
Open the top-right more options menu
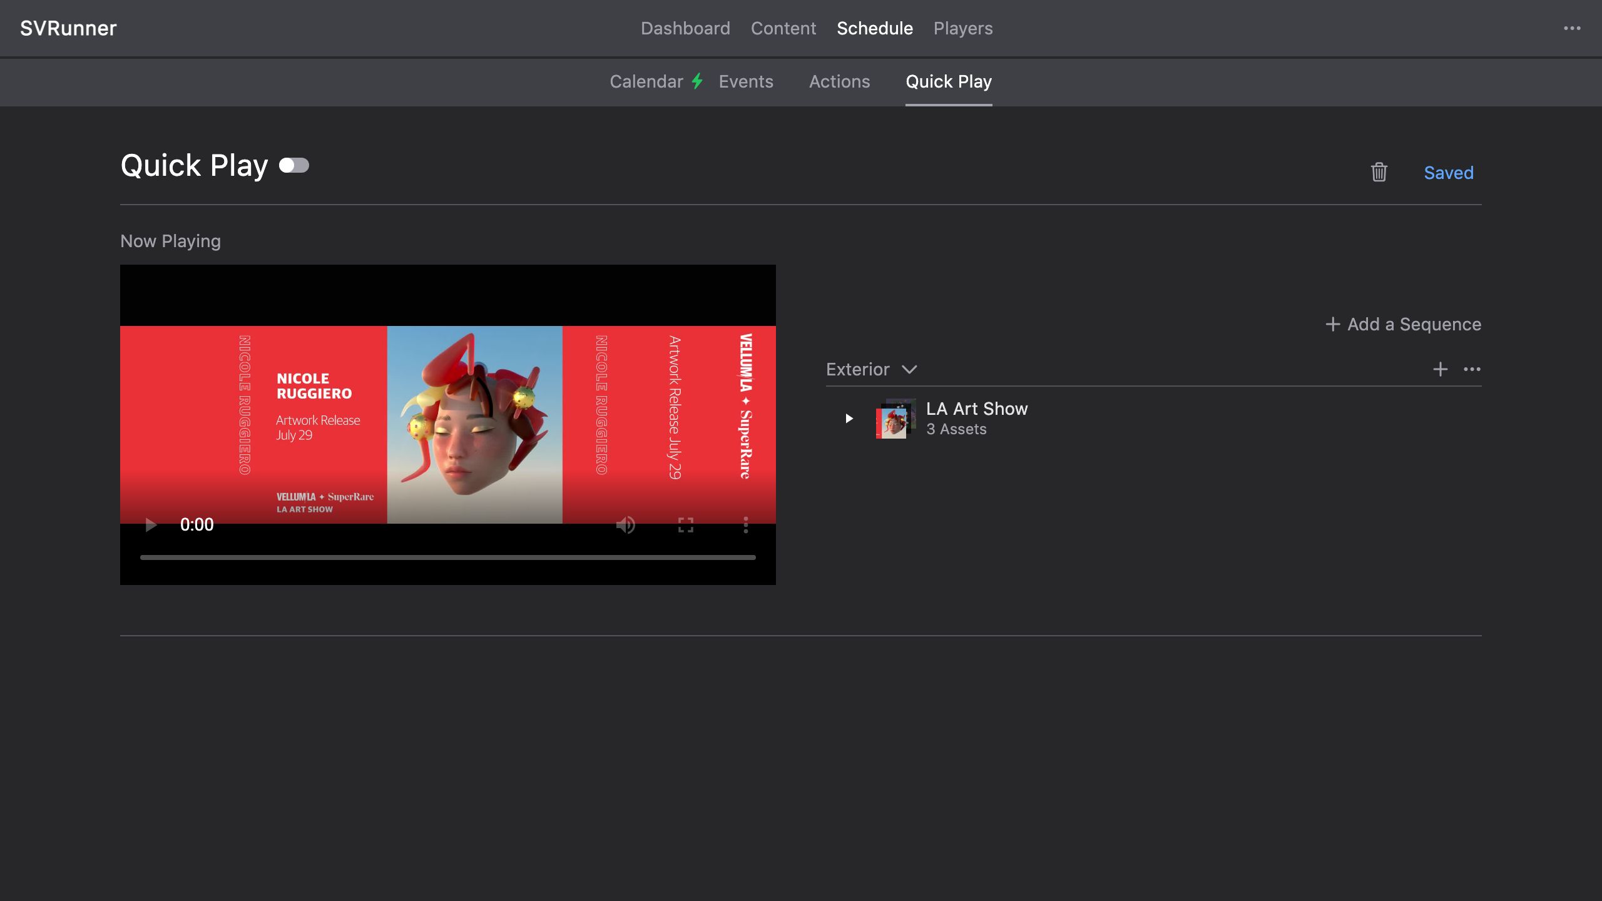(1572, 28)
